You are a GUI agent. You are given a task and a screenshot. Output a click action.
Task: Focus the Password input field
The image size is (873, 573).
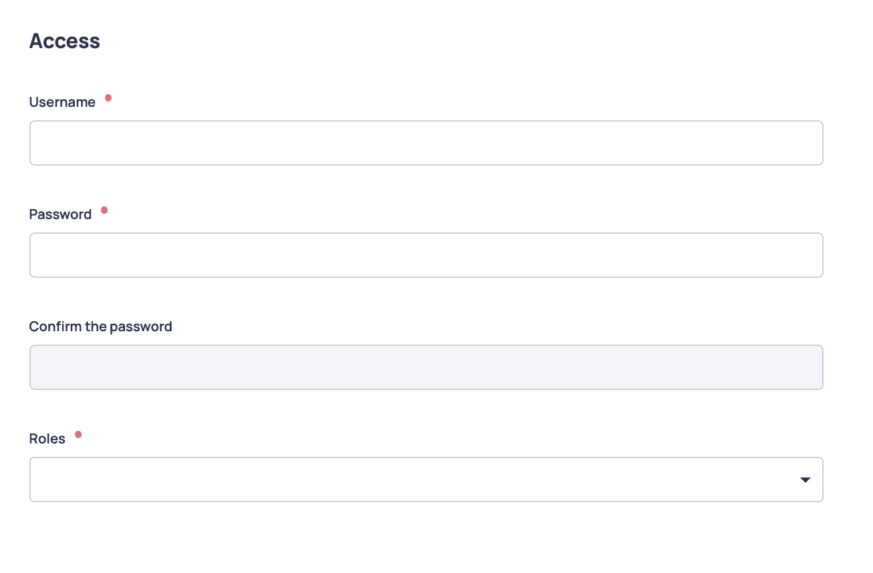click(426, 255)
